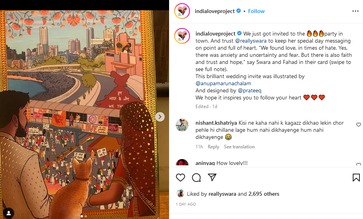
Task: Like aninyag's comment heart
Action: [359, 164]
